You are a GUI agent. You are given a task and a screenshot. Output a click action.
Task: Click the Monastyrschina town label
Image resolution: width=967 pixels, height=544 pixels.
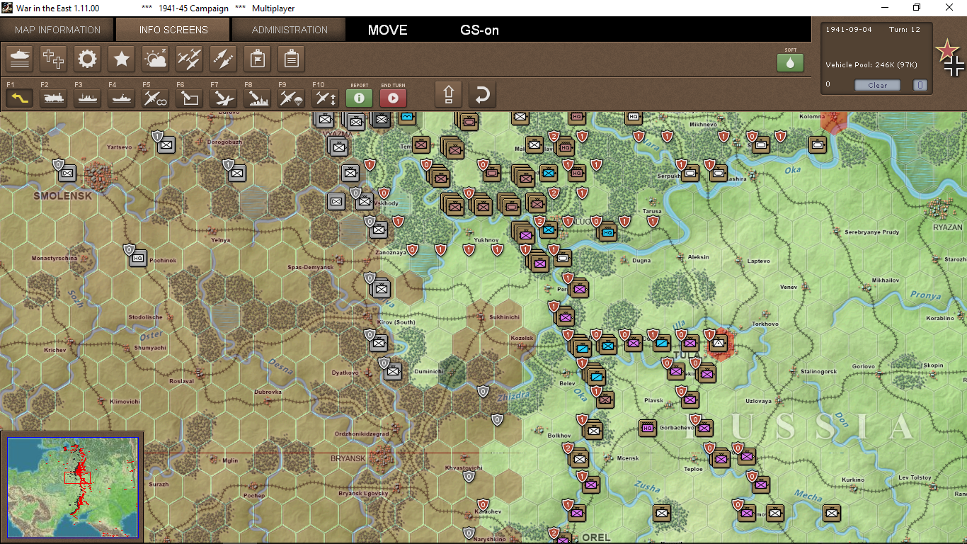[55, 259]
